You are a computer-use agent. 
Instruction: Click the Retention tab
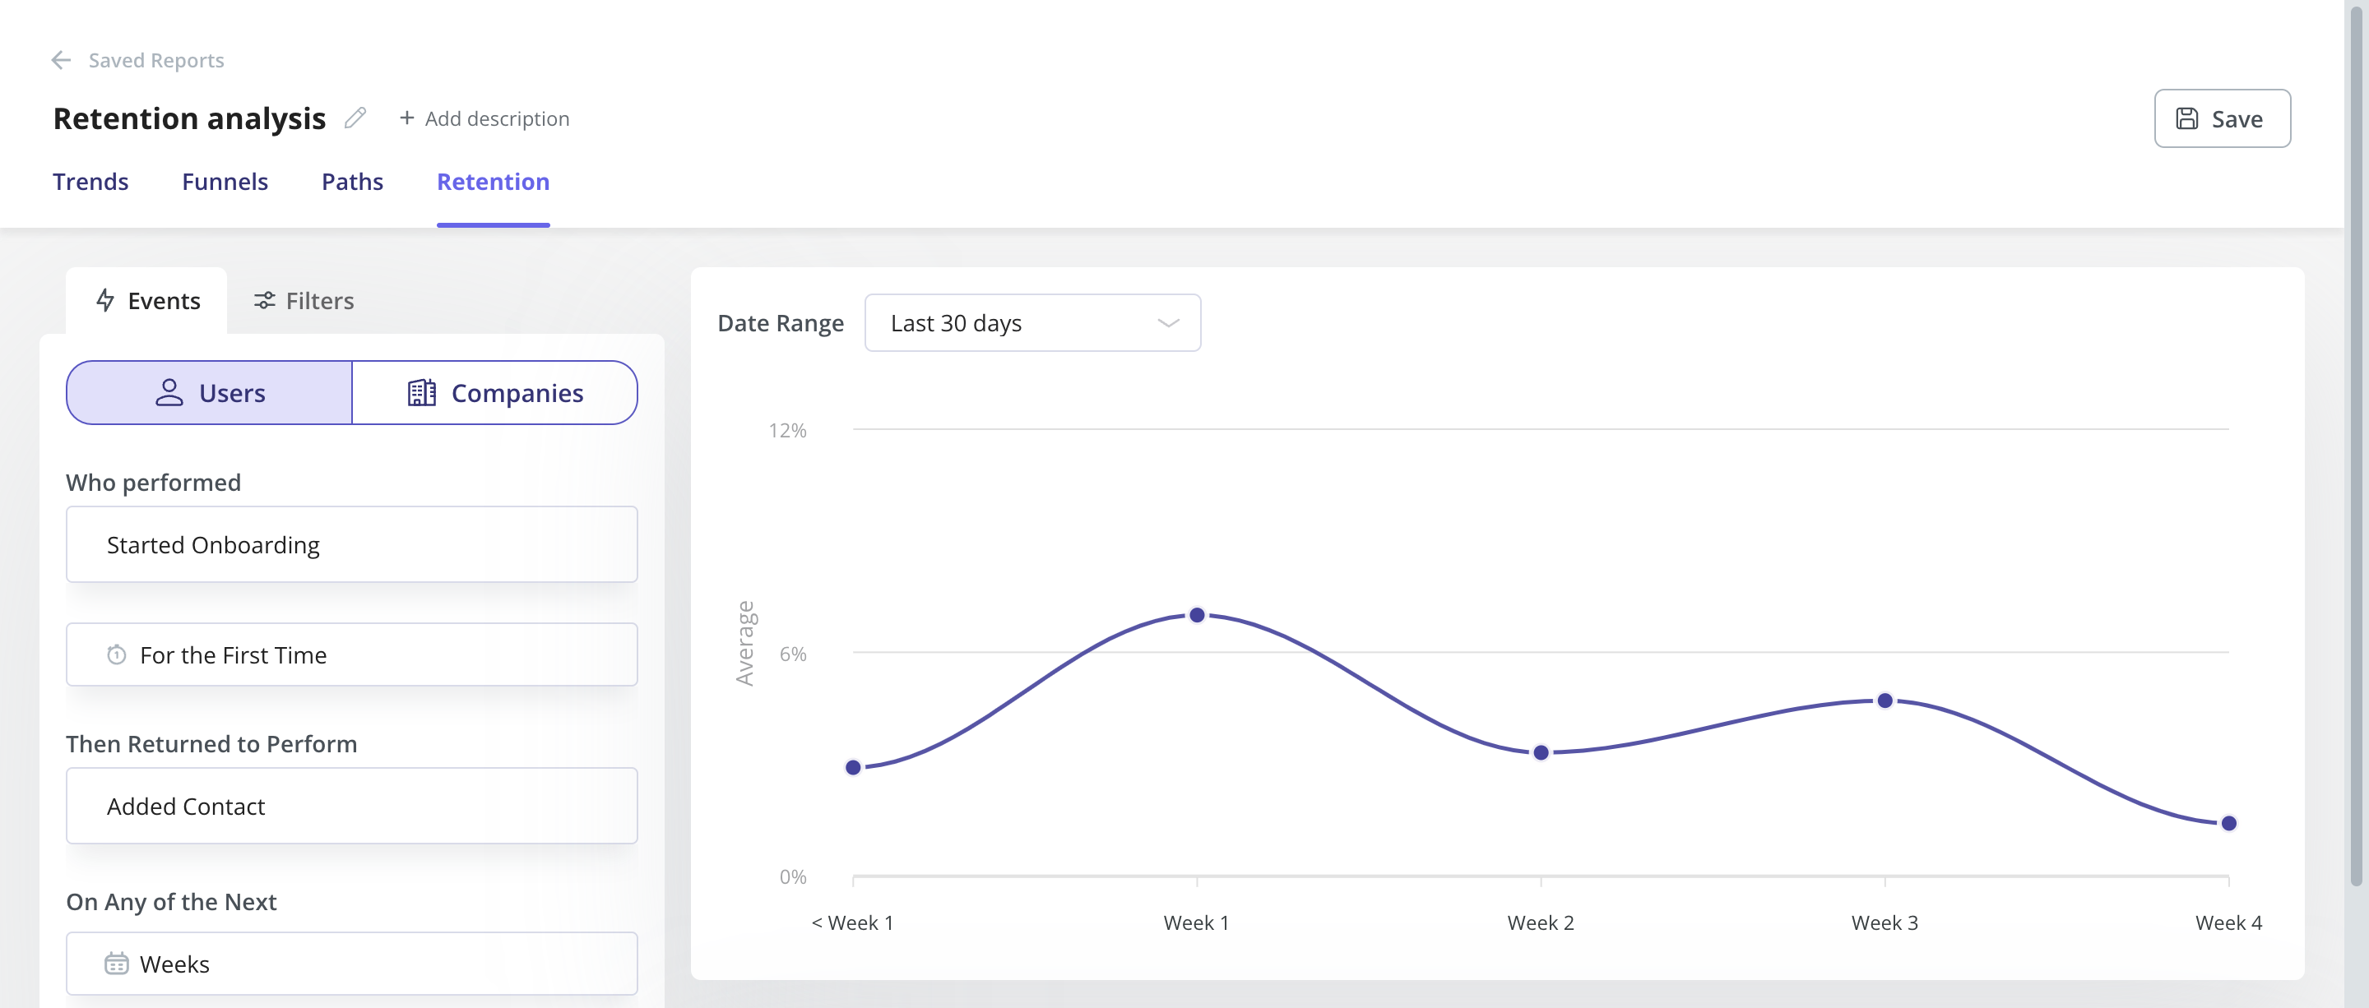[493, 180]
